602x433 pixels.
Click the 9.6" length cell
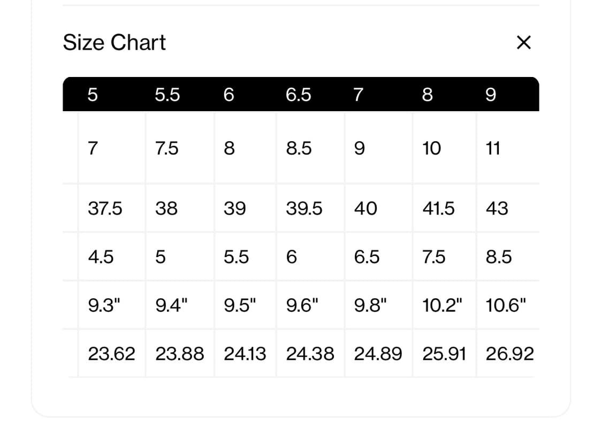pos(302,305)
